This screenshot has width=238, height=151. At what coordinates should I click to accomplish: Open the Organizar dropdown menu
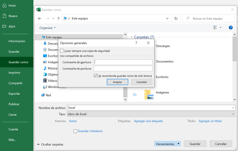47,28
